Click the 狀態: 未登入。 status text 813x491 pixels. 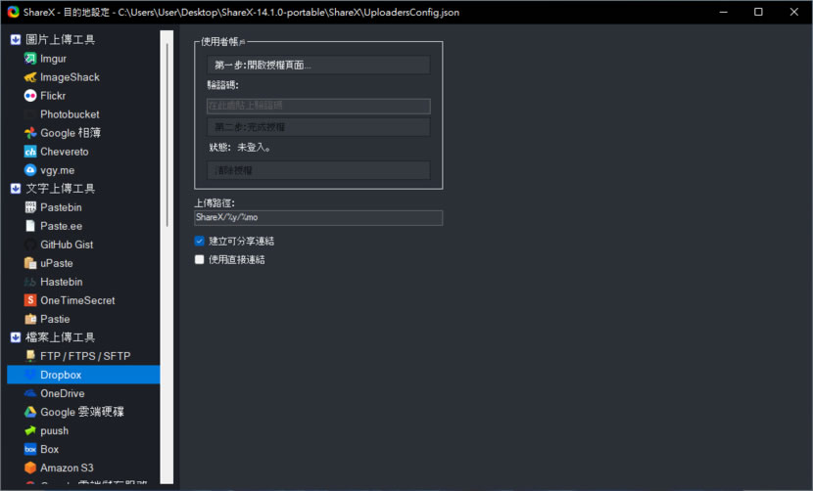pyautogui.click(x=240, y=148)
